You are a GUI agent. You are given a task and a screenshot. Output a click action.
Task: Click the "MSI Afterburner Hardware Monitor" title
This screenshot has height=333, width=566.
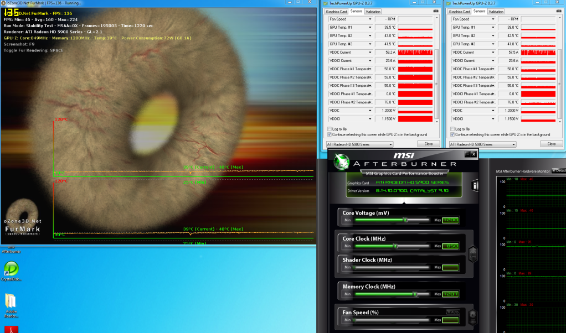[523, 171]
